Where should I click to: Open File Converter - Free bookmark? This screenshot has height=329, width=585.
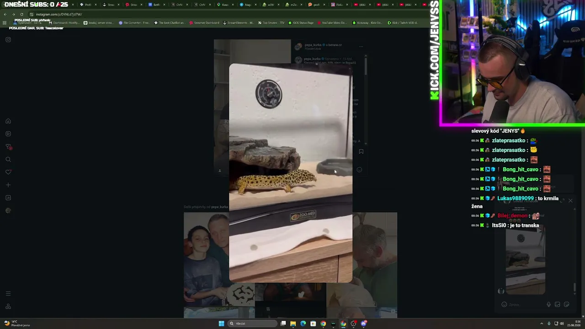point(134,23)
